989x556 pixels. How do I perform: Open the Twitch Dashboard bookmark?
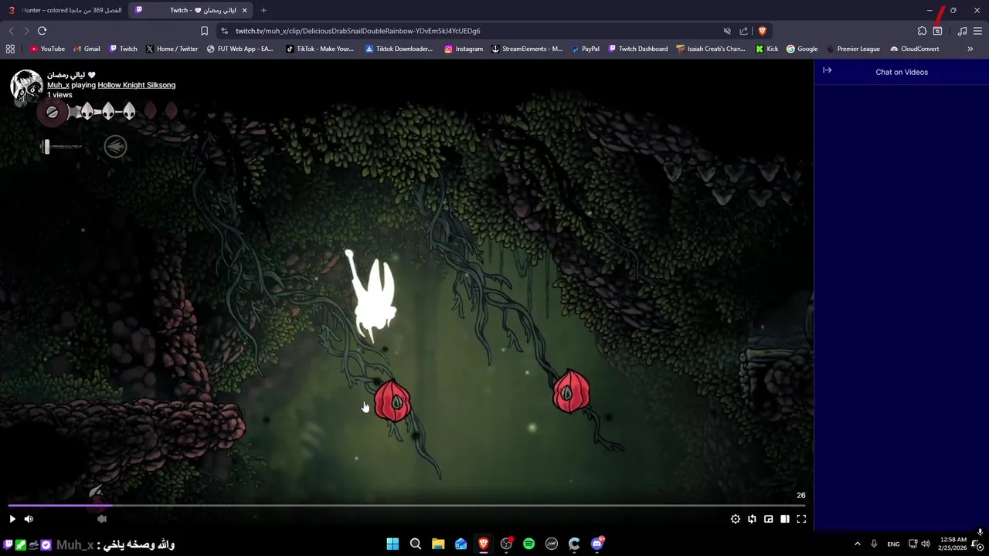pos(637,49)
